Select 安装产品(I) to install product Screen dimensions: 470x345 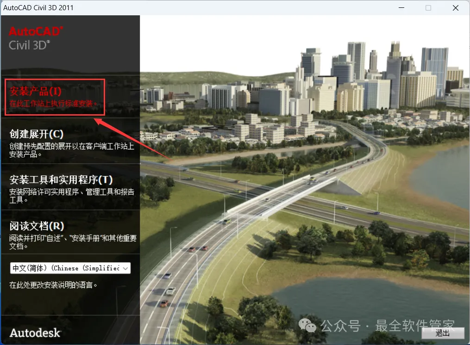[x=35, y=91]
